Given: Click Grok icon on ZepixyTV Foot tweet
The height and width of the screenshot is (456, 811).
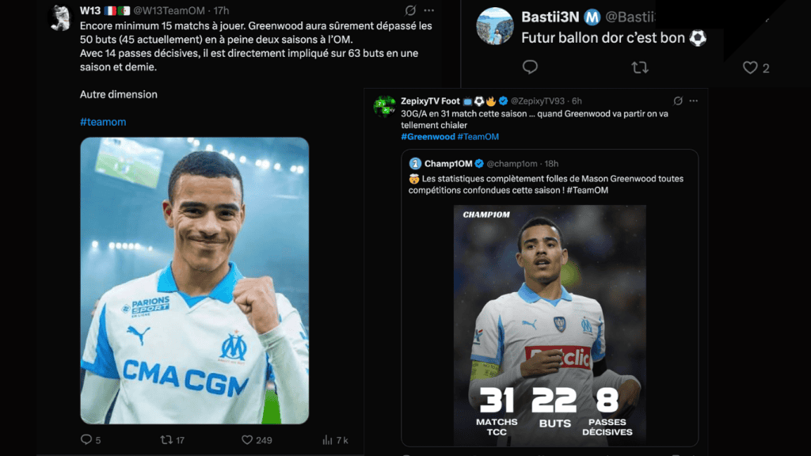Looking at the screenshot, I should [678, 101].
